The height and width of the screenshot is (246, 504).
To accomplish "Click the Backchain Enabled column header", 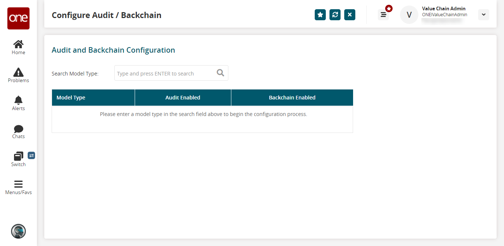I will [292, 98].
